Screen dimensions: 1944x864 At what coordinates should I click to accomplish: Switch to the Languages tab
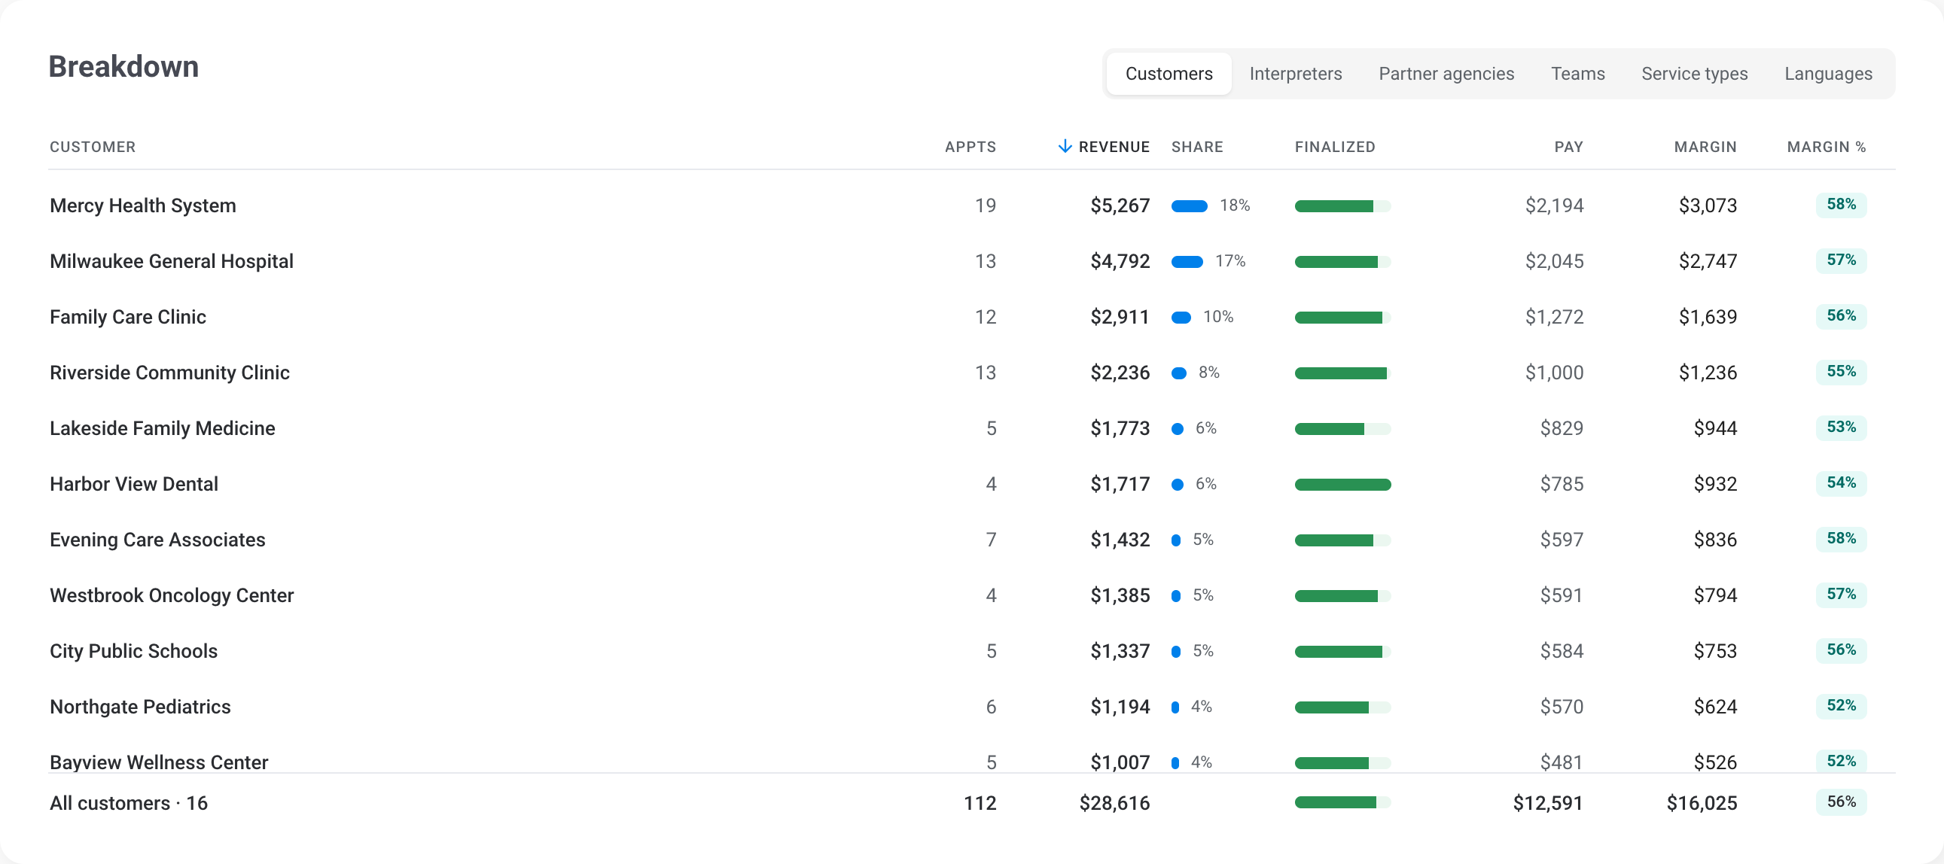(x=1828, y=73)
